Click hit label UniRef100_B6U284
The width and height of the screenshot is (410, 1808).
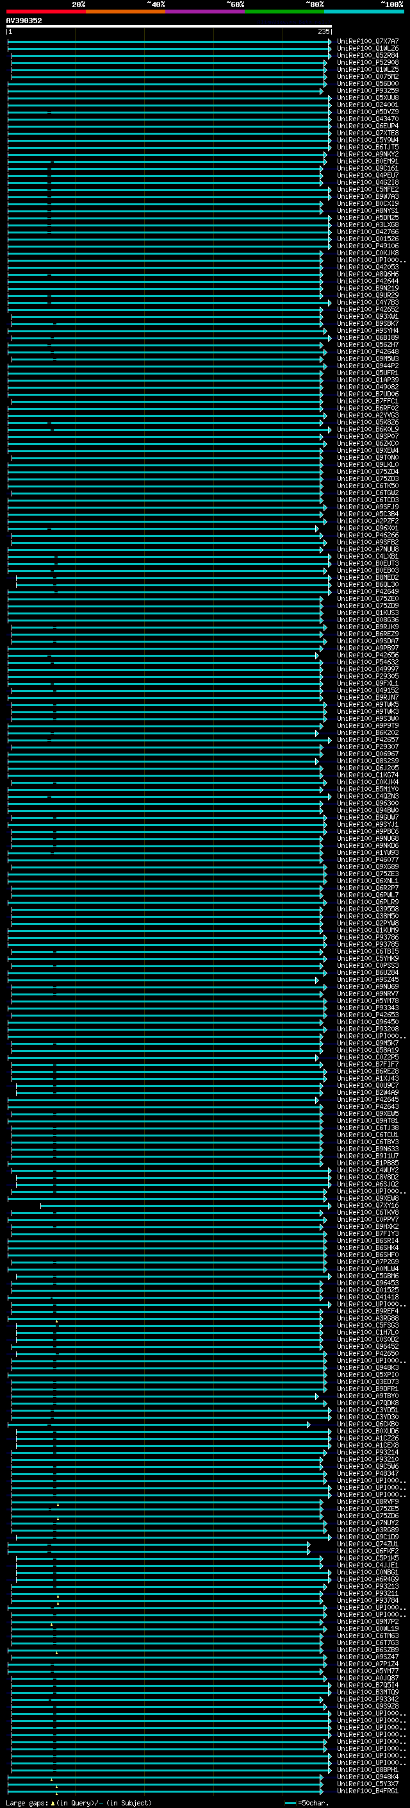click(x=367, y=973)
